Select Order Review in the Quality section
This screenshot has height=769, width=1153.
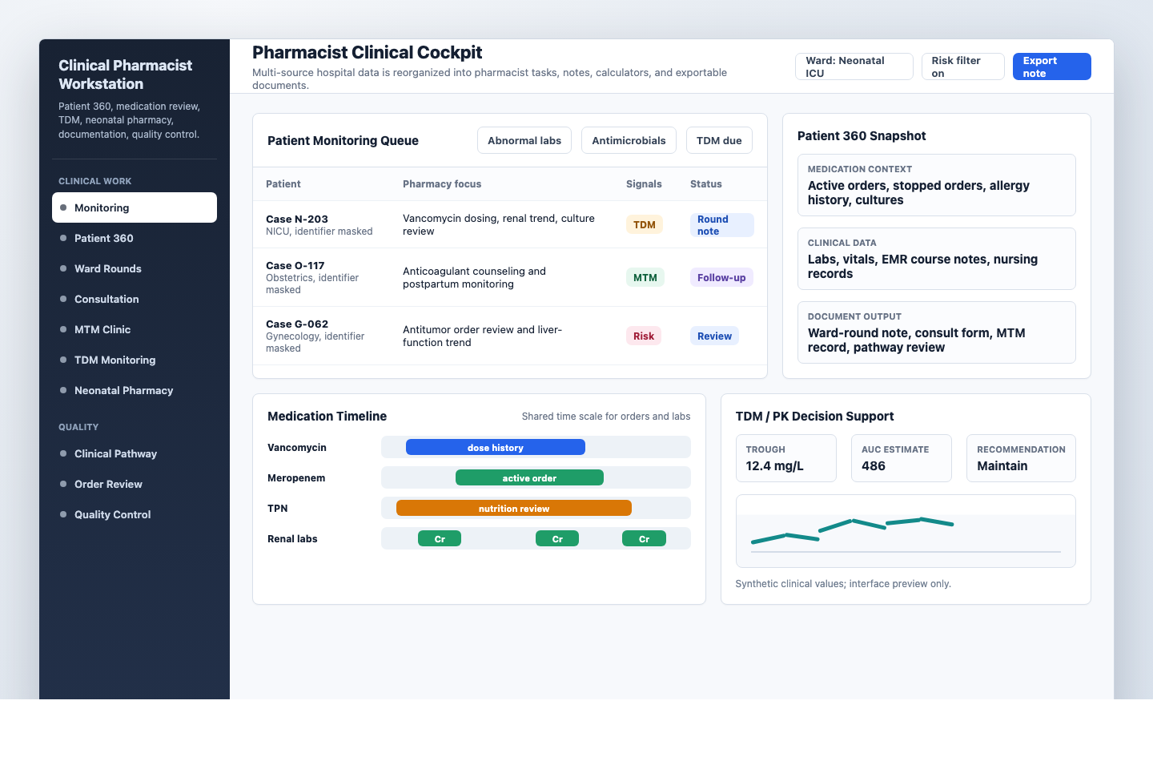coord(109,484)
